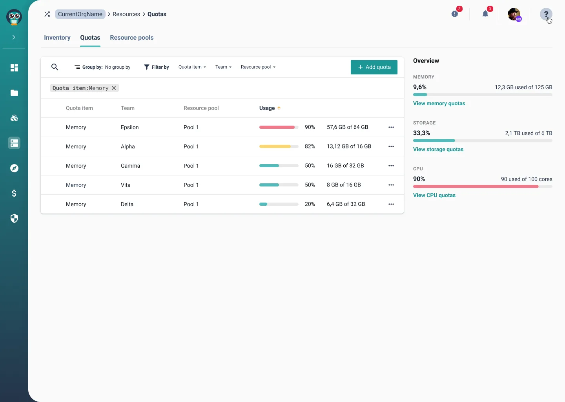Open the actions menu for the Epsilon row
Image resolution: width=565 pixels, height=402 pixels.
click(x=391, y=127)
